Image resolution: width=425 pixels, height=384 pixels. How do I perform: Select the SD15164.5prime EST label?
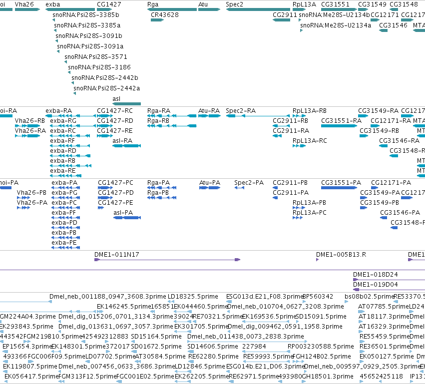[156, 337]
